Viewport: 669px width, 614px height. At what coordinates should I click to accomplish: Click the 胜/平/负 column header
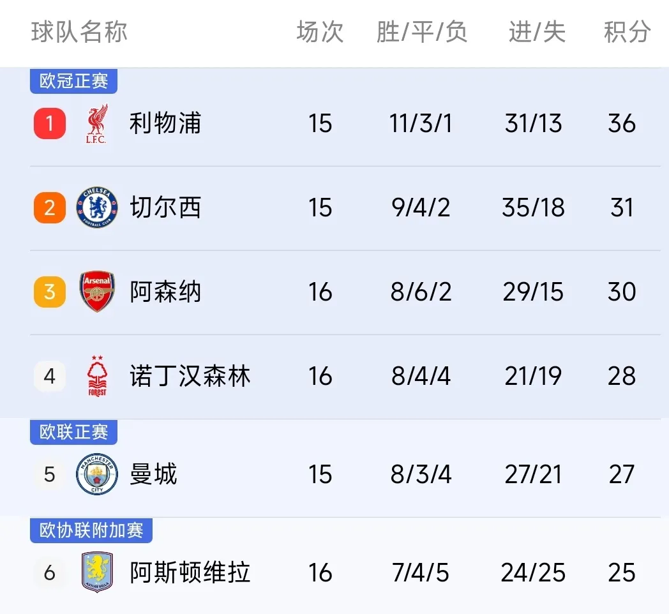click(421, 32)
